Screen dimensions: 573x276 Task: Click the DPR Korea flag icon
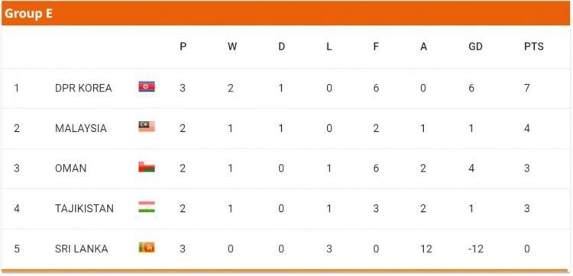147,86
